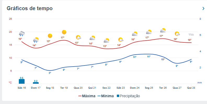Expand charts with the right chevron arrow

pyautogui.click(x=203, y=8)
